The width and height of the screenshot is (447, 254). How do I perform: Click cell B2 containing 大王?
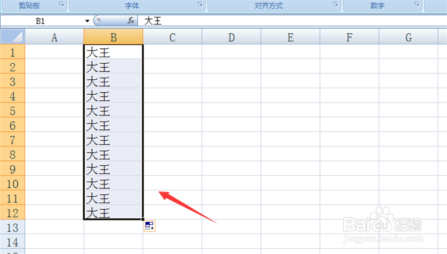(113, 66)
